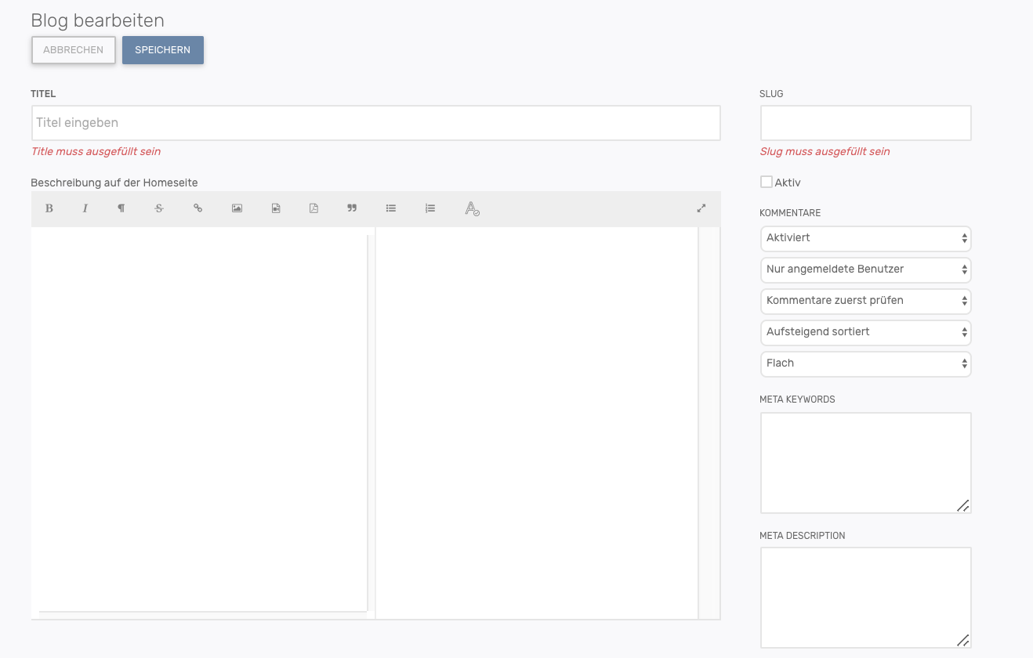The image size is (1033, 658).
Task: Create a bulleted list
Action: 391,208
